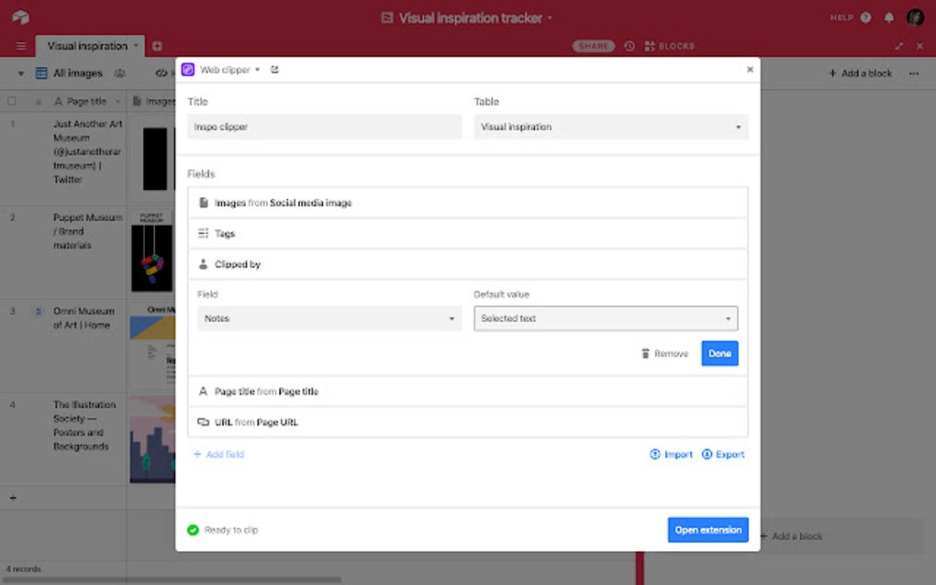This screenshot has width=936, height=585.
Task: Open the sidebar hamburger menu icon
Action: pyautogui.click(x=20, y=46)
